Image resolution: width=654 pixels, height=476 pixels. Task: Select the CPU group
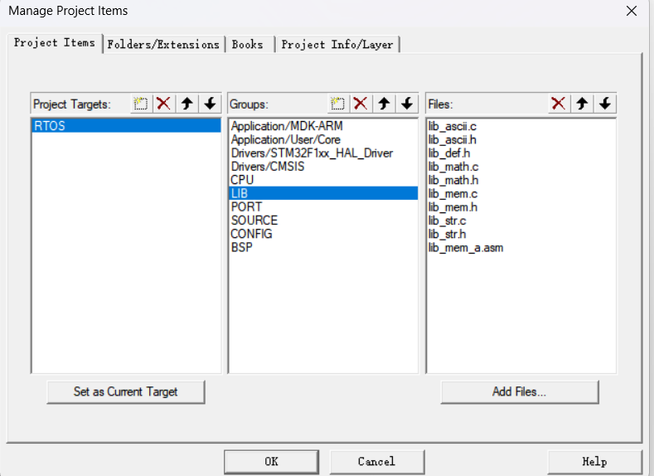coord(323,180)
